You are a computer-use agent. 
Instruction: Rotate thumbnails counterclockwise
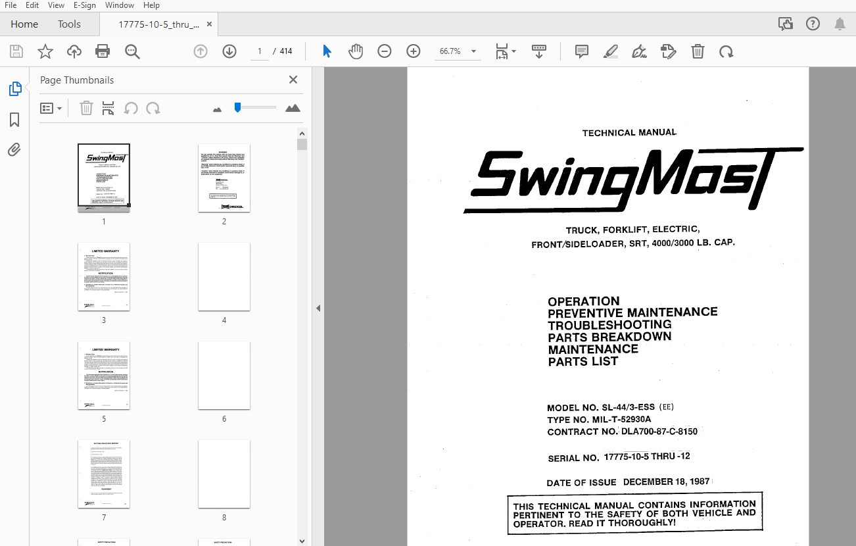pyautogui.click(x=131, y=108)
